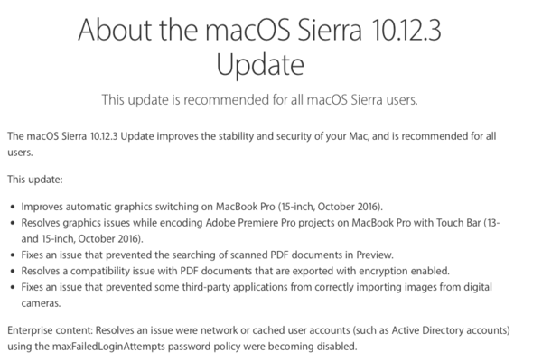Click the word 'users.' ending the intro paragraph

pyautogui.click(x=20, y=153)
